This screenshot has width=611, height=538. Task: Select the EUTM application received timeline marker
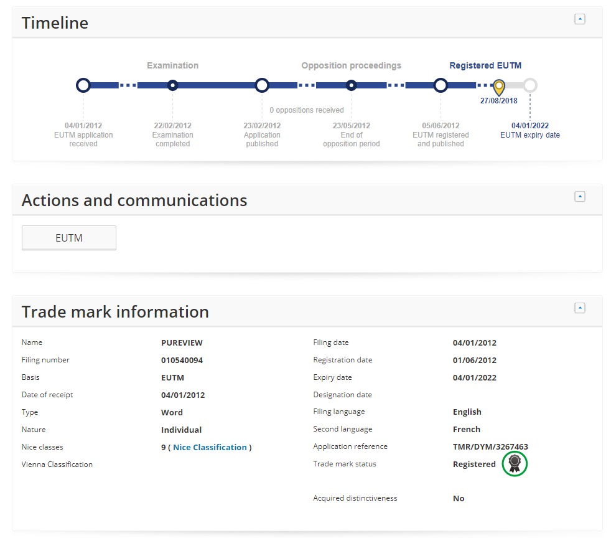tap(83, 85)
